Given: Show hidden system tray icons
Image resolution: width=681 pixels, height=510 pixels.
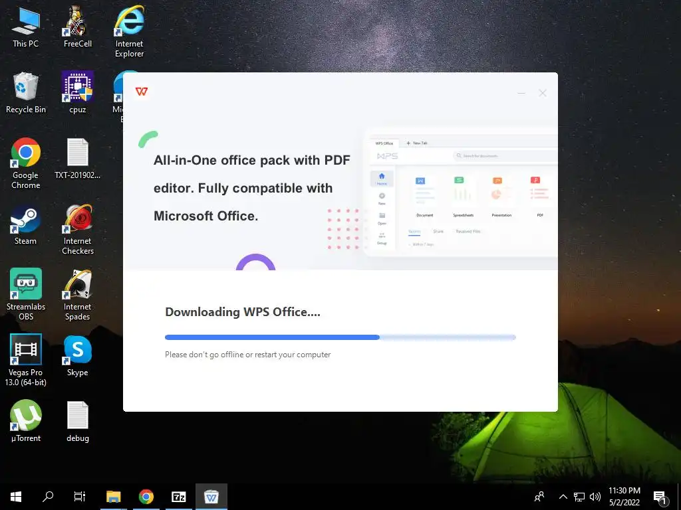Looking at the screenshot, I should pyautogui.click(x=563, y=497).
